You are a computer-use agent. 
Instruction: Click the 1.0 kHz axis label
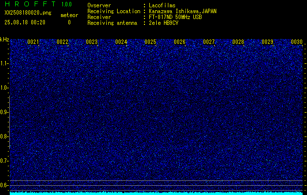click(x=4, y=88)
